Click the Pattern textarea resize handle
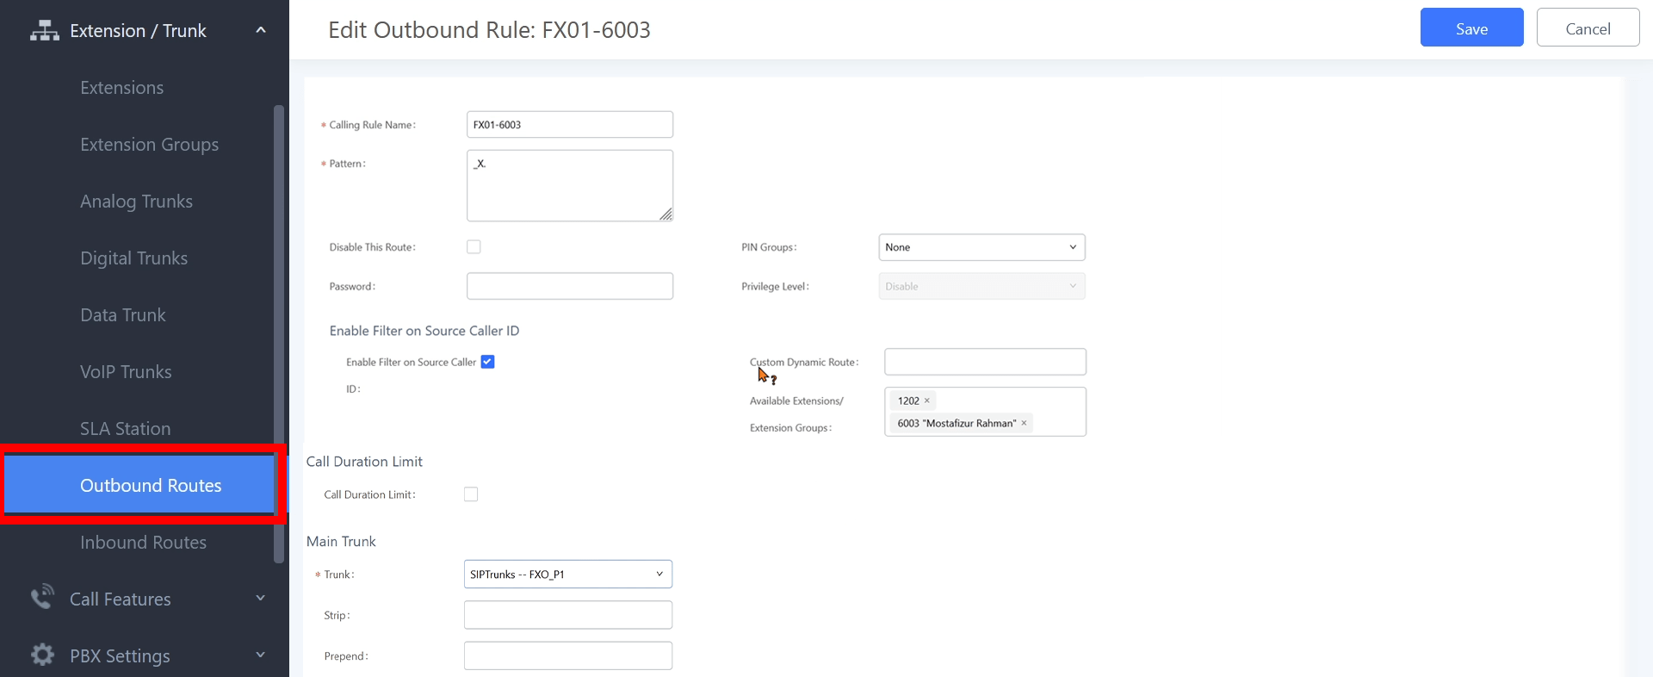 pos(666,214)
